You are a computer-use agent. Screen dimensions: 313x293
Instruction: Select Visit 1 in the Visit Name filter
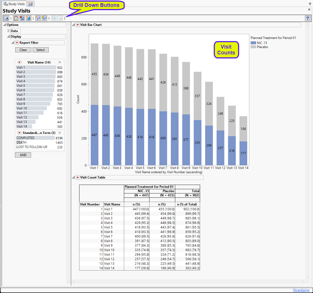pos(21,68)
